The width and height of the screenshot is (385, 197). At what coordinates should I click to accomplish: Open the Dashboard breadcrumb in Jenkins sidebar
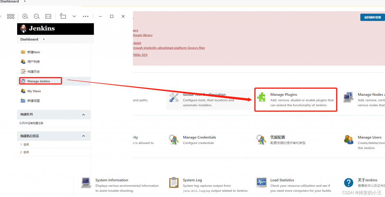coord(29,39)
